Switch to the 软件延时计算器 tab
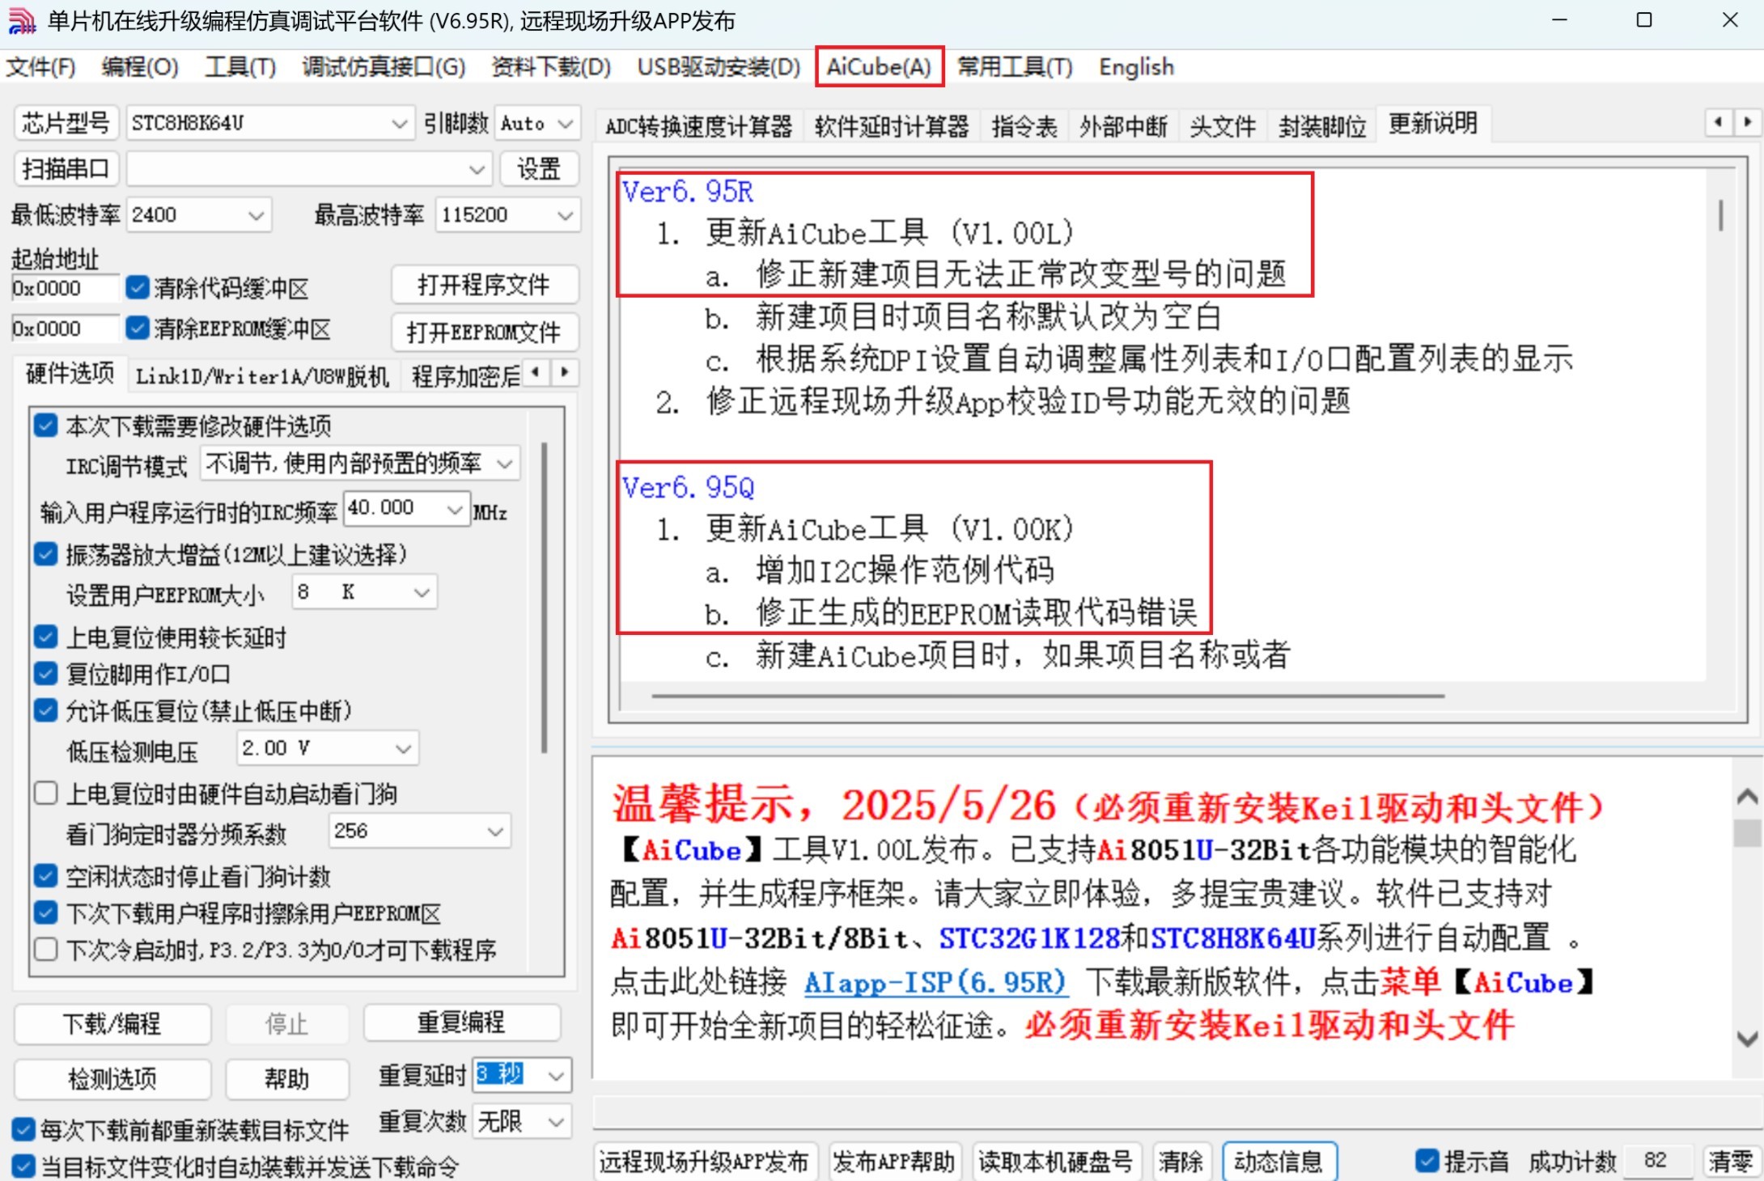Image resolution: width=1764 pixels, height=1181 pixels. (x=892, y=126)
